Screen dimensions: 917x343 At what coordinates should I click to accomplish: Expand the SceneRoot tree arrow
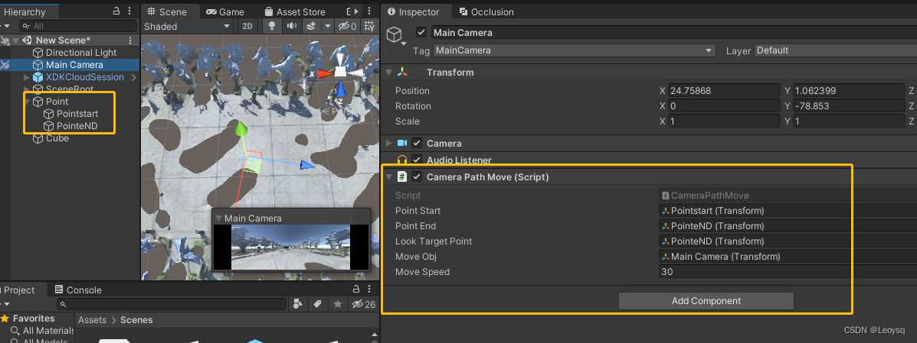point(26,89)
